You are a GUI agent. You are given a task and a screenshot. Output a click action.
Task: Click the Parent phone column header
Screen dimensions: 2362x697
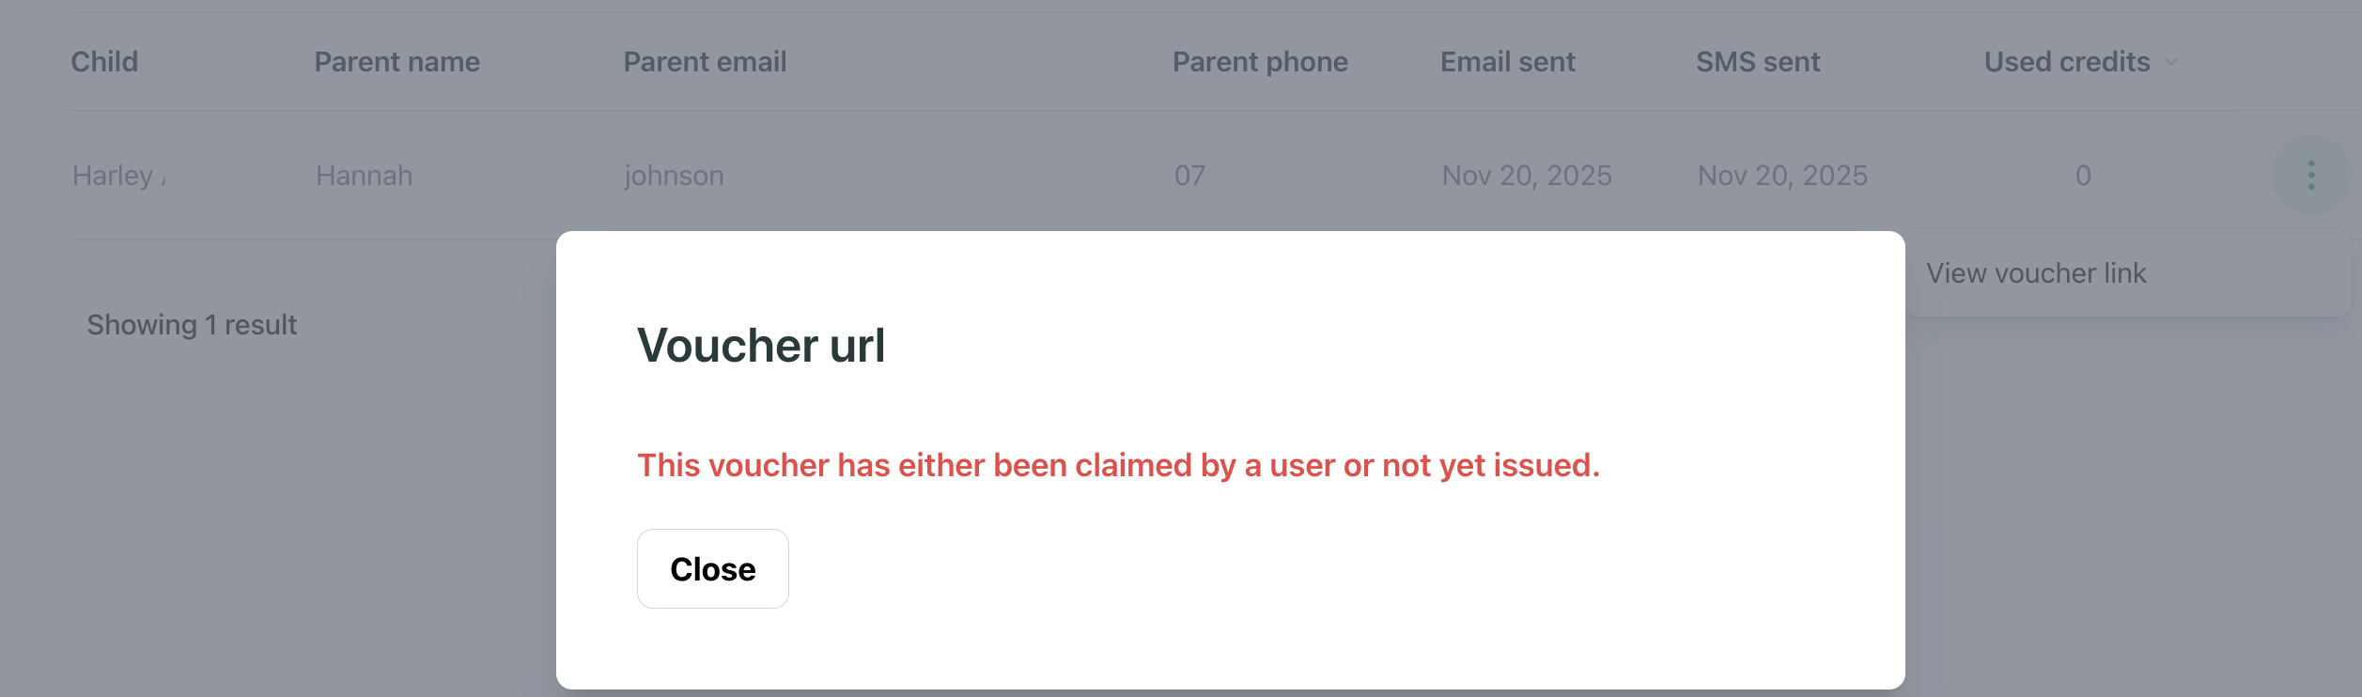[1260, 61]
